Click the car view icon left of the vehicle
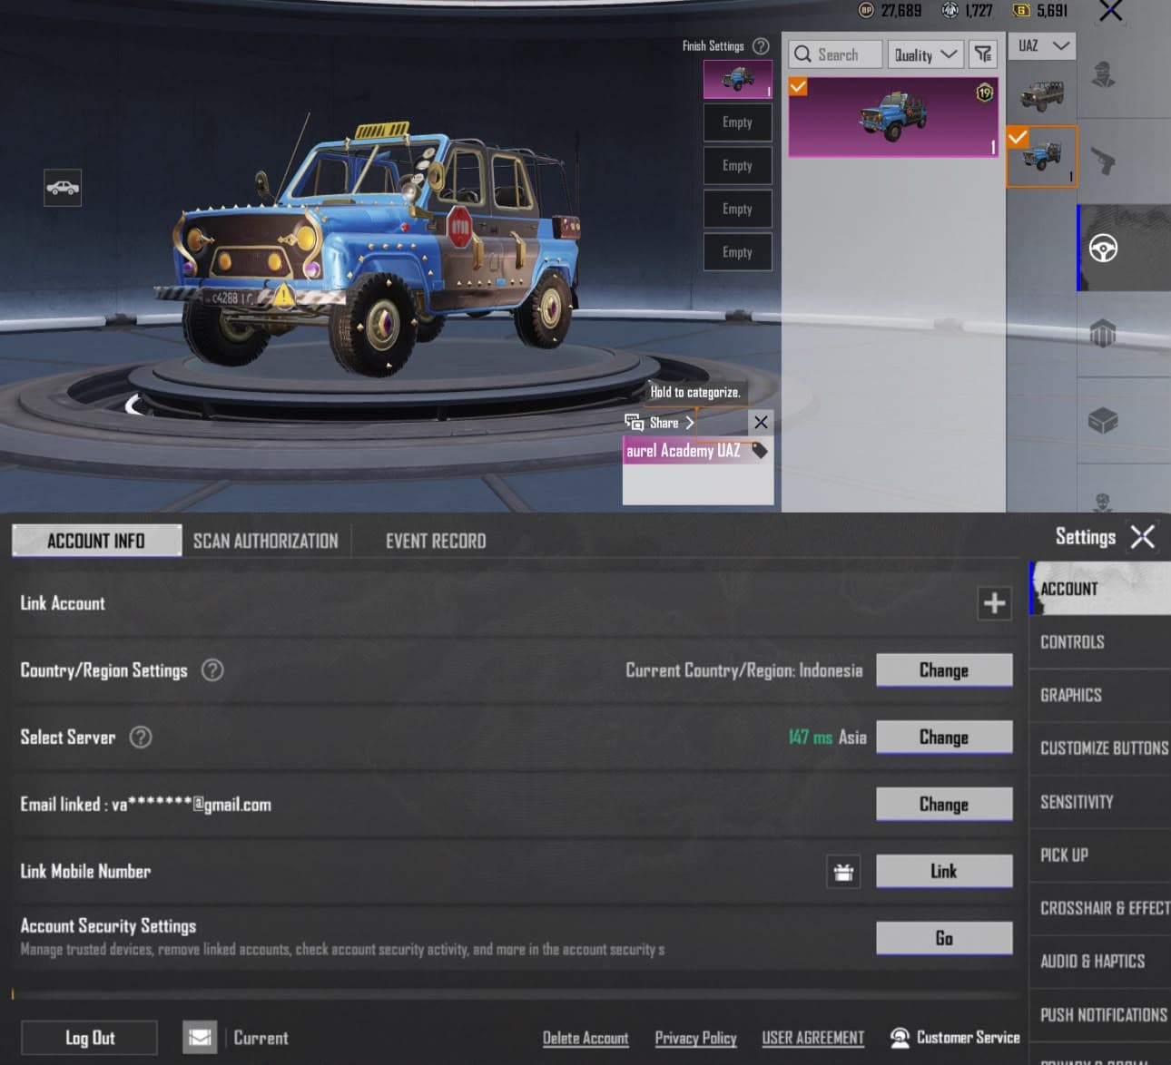The width and height of the screenshot is (1171, 1065). (63, 188)
